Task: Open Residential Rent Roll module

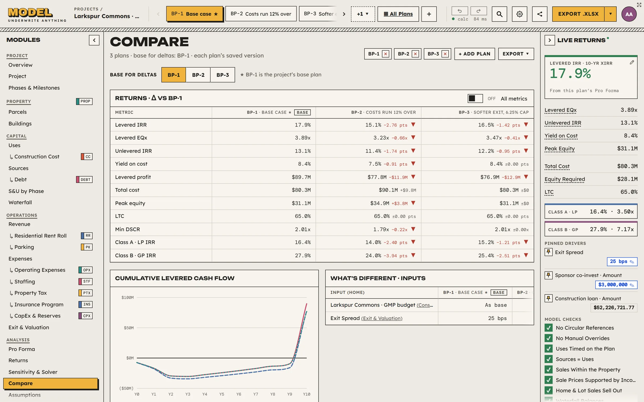Action: (x=40, y=236)
